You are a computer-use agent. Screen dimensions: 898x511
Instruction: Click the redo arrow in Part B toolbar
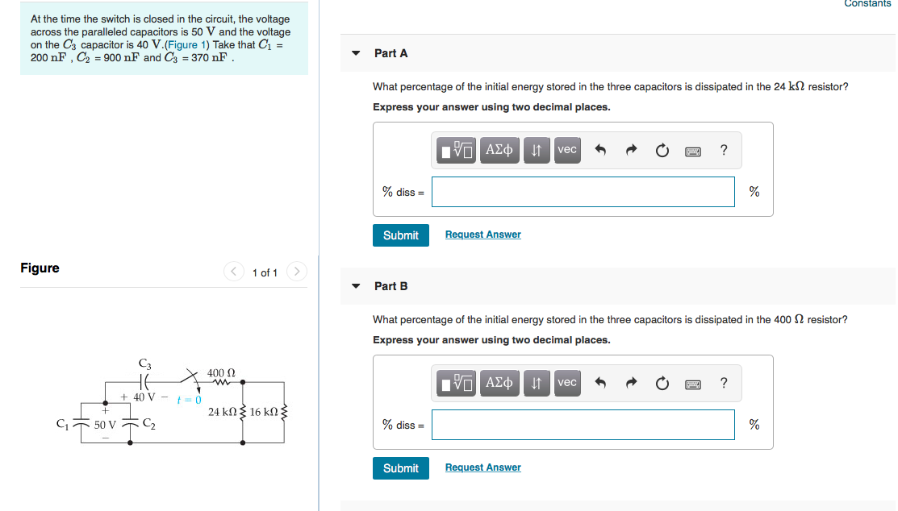632,383
